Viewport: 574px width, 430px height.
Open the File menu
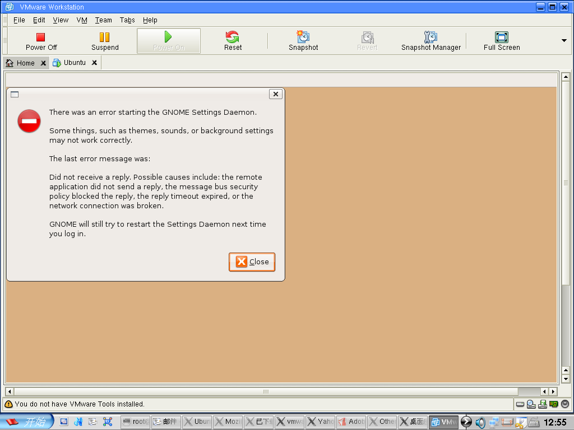19,20
